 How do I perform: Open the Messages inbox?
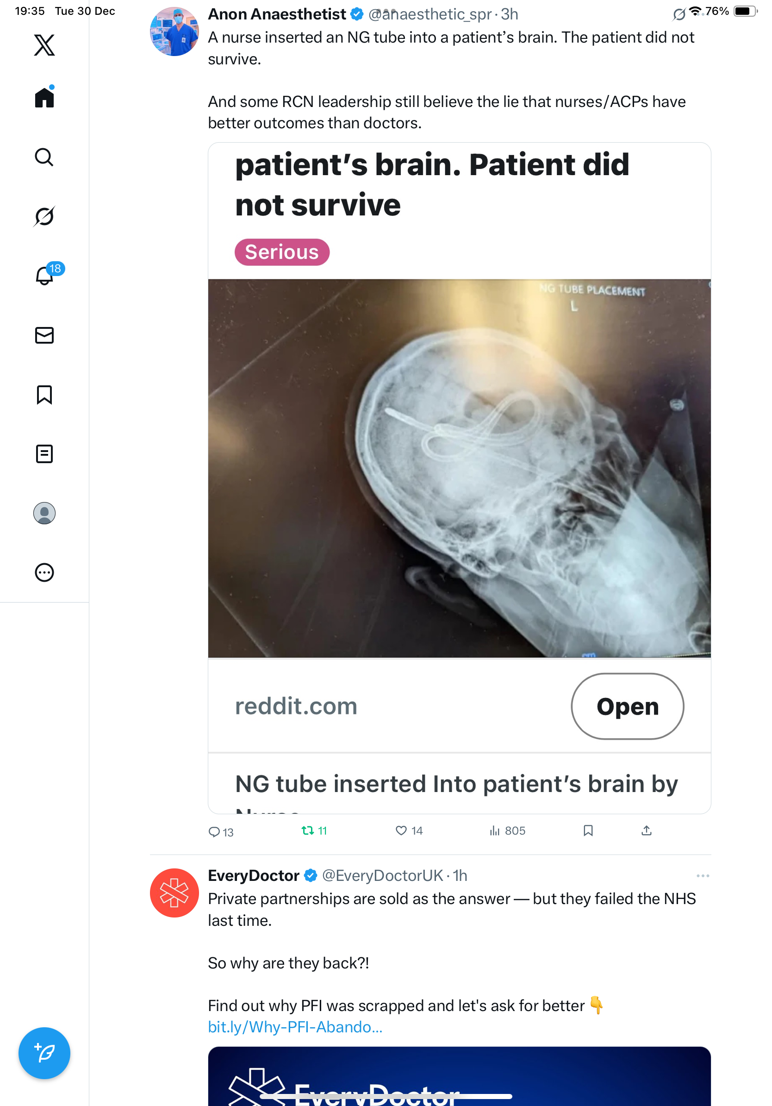[44, 335]
